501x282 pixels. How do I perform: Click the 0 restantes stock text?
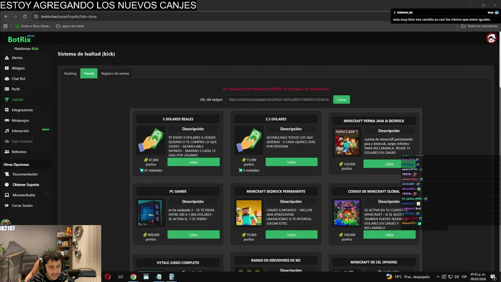coord(249,170)
